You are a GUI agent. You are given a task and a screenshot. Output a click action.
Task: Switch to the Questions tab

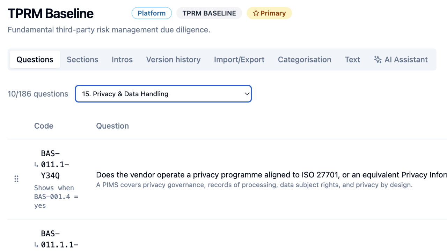35,60
